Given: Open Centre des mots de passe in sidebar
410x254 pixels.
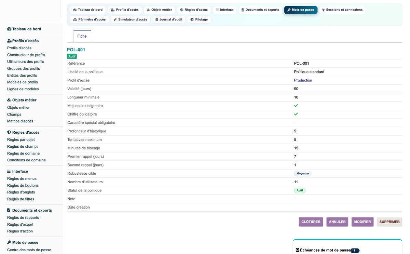Looking at the screenshot, I should (x=29, y=250).
